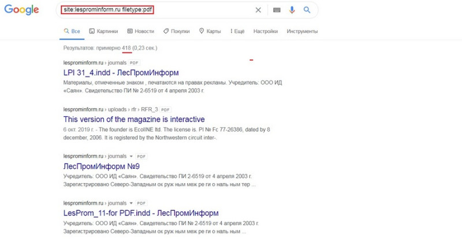Clear the search query with X icon

258,10
